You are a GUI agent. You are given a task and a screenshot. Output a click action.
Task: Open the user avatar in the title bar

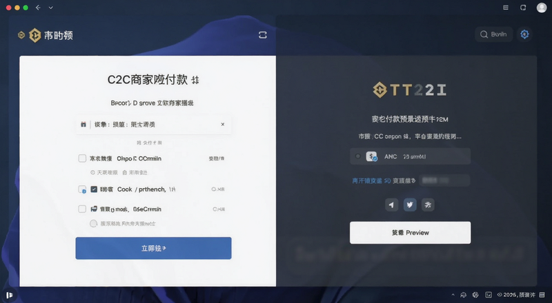click(x=542, y=8)
